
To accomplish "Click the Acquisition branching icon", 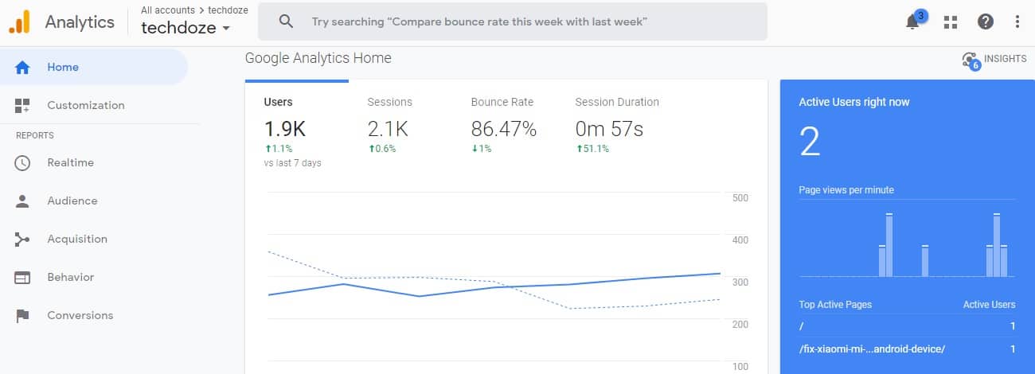I will click(22, 240).
